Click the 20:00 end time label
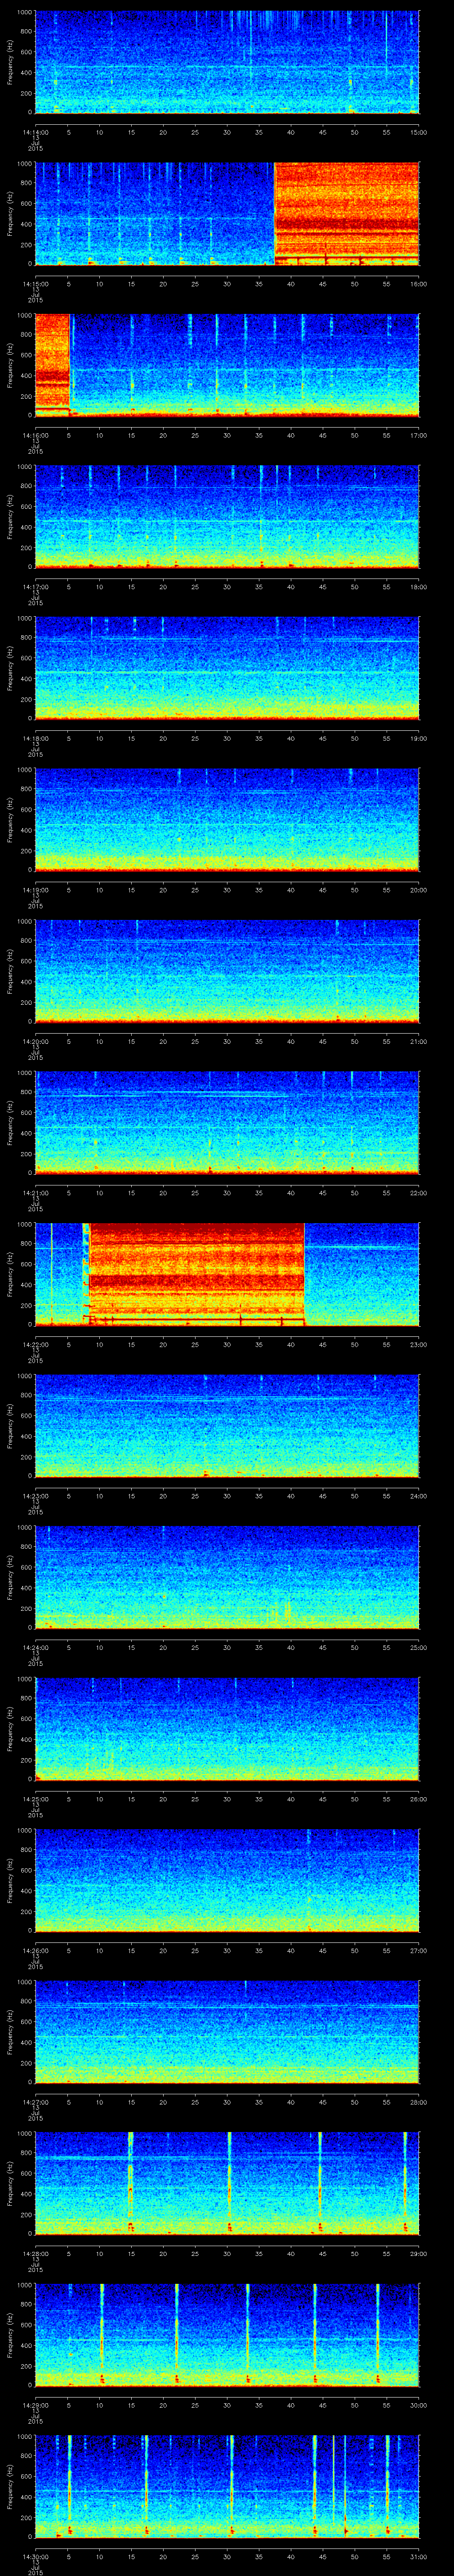Screen dimensions: 454x2576 pos(419,890)
